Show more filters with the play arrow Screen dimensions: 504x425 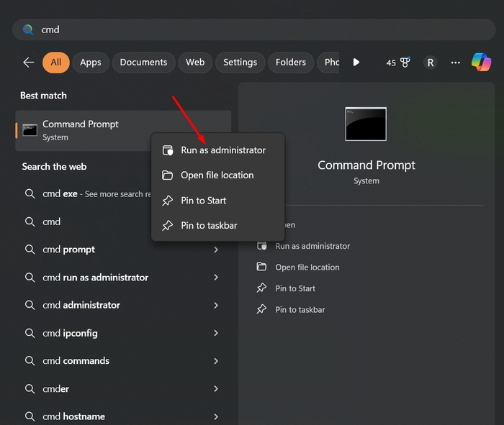[x=356, y=63]
